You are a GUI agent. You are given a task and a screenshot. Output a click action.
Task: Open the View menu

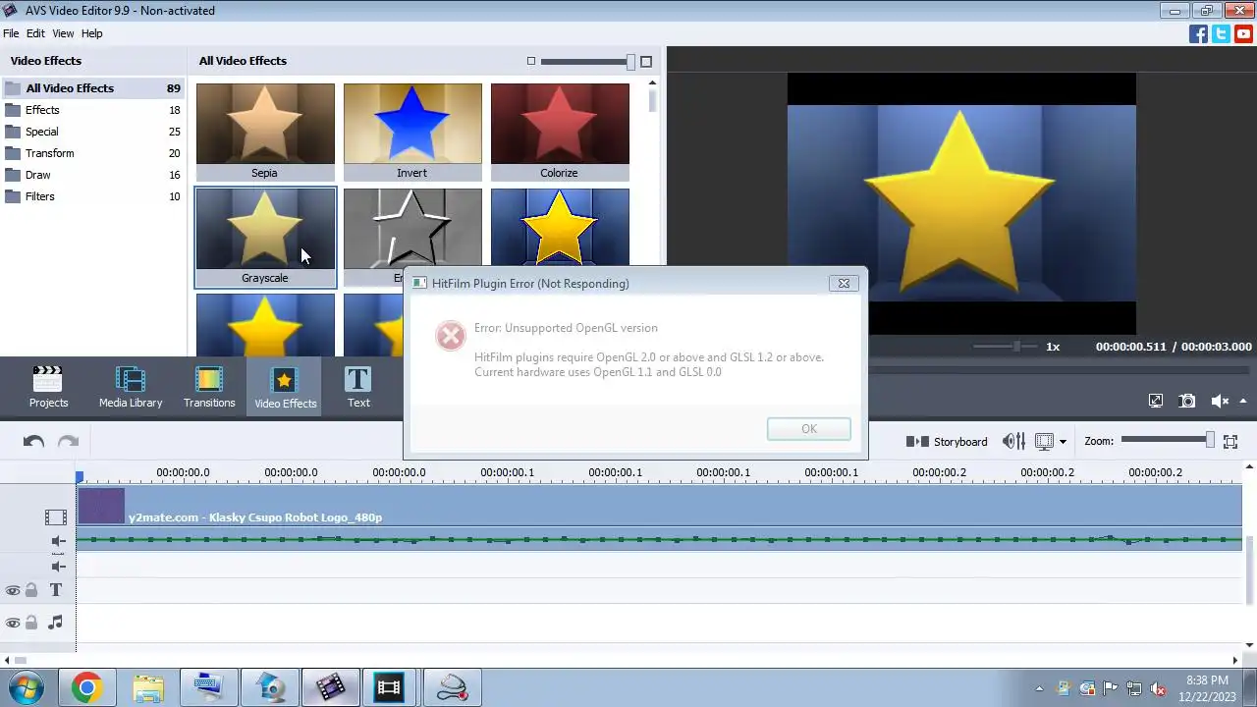tap(63, 33)
